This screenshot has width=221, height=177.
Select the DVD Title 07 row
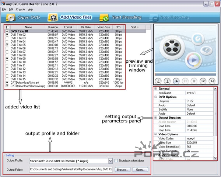click(75, 52)
